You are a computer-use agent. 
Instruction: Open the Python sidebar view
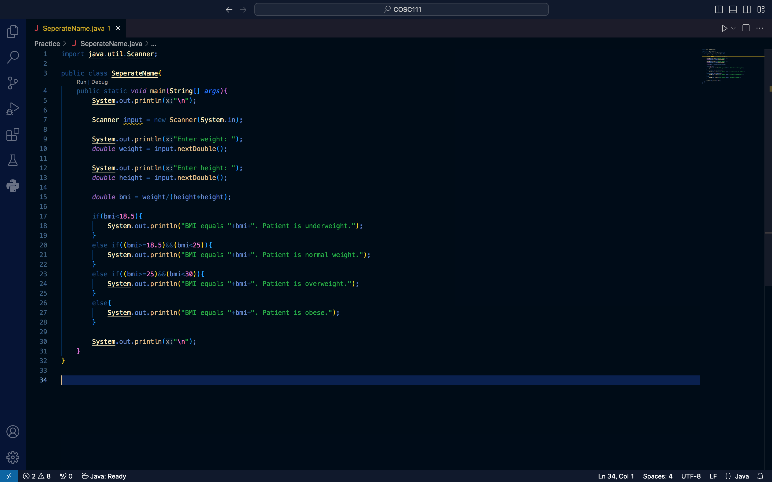coord(13,186)
